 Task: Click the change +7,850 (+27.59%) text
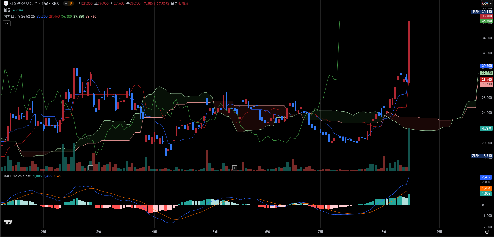[x=155, y=4]
